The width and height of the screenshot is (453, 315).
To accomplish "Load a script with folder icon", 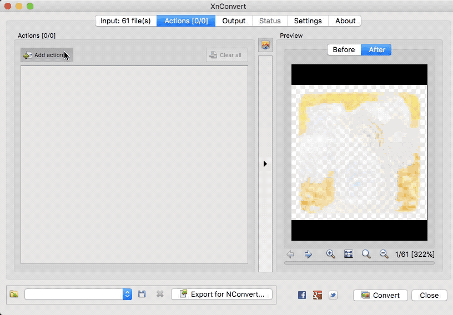I will pos(14,294).
